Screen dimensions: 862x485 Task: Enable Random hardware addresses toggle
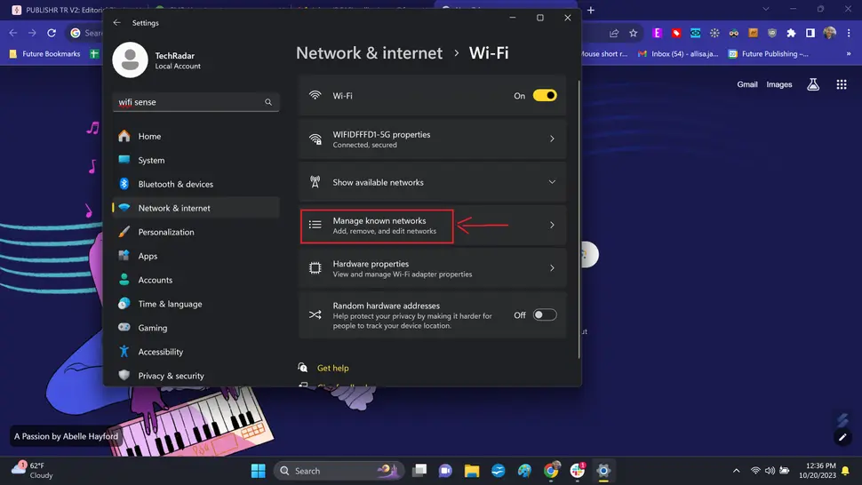coord(545,314)
